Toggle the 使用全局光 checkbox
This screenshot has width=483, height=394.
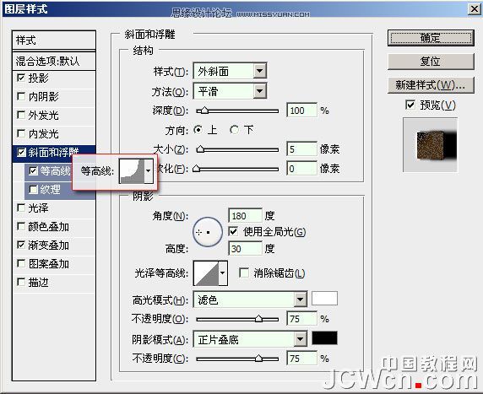[233, 231]
